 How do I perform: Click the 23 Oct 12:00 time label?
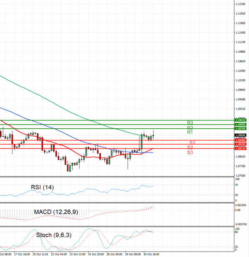(x=78, y=254)
